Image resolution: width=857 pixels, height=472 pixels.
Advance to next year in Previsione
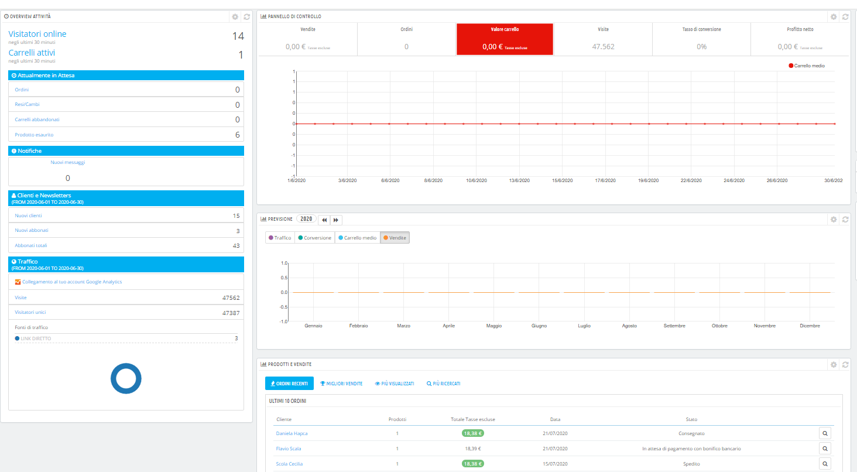pos(336,220)
